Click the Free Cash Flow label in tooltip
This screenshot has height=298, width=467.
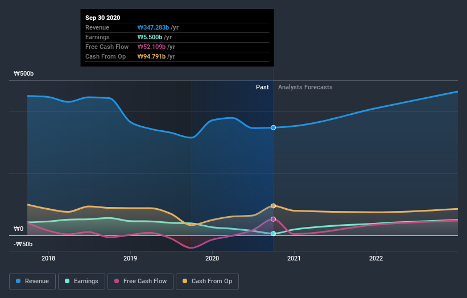[x=107, y=47]
